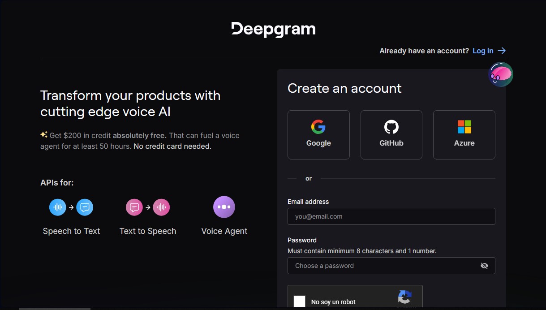Sign up using the GitHub button
The height and width of the screenshot is (310, 546).
391,134
